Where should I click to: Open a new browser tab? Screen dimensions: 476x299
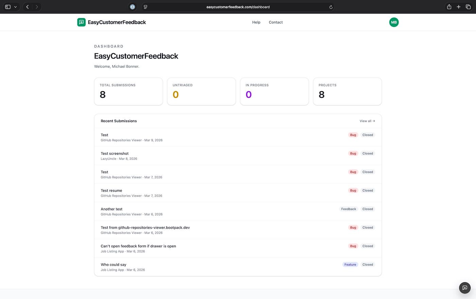coord(458,6)
